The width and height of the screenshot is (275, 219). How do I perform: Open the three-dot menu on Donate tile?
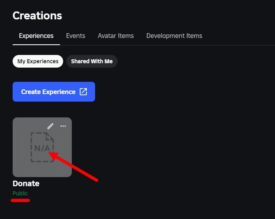[x=63, y=126]
